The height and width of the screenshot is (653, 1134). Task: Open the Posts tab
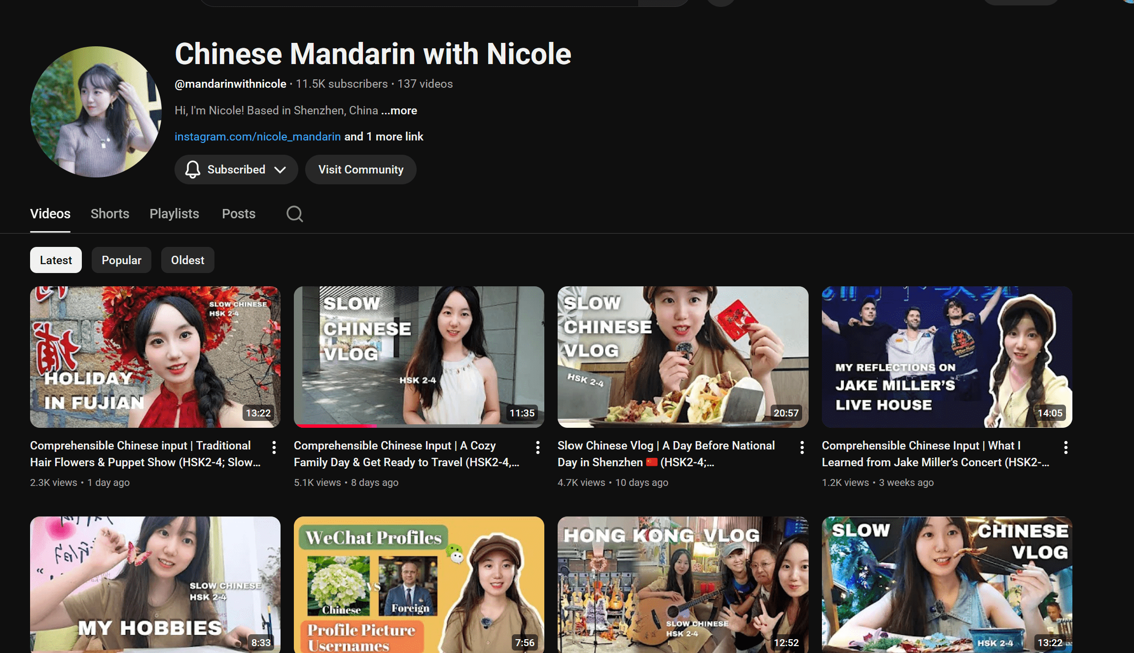click(x=239, y=214)
